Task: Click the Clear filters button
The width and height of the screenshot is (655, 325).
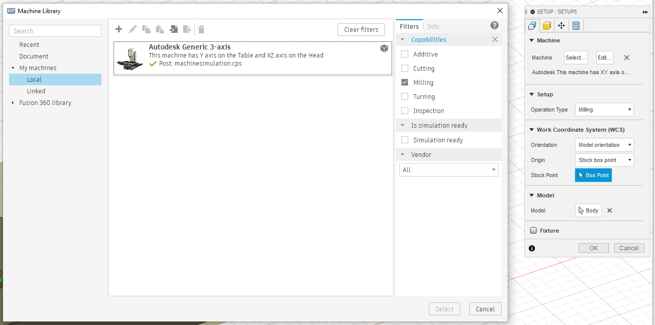Action: click(x=361, y=29)
